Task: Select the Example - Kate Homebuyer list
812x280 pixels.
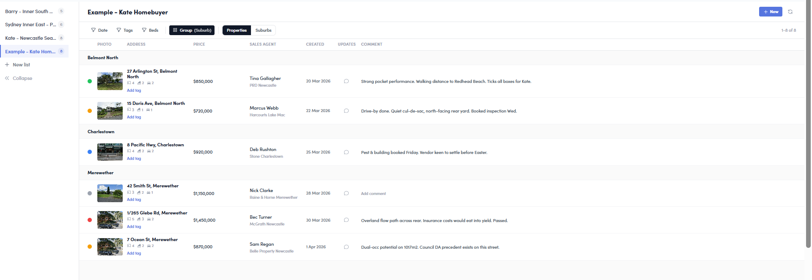Action: 34,52
